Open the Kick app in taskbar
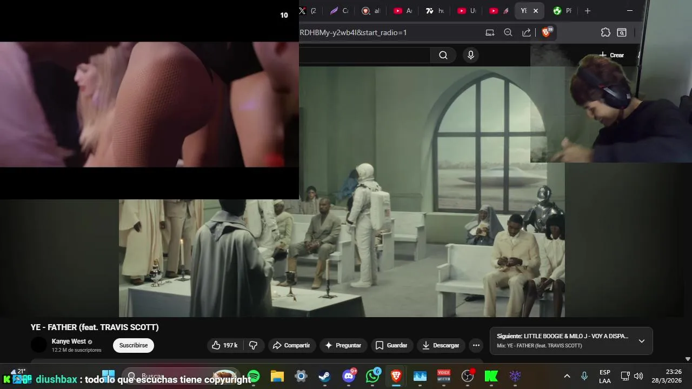 point(491,376)
